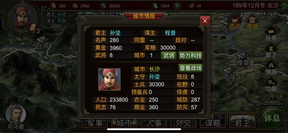Tap the 司马徽 advisor portrait
Viewport: 288px width, 133px height.
pos(16,116)
